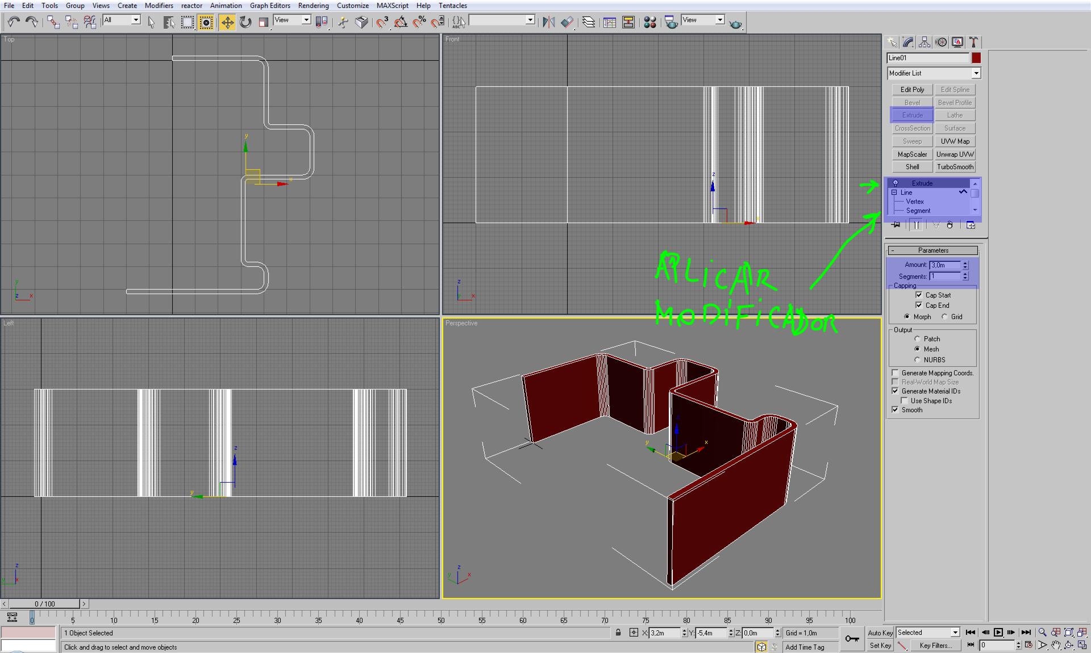Enable Generate Mapping Coords checkbox
Viewport: 1091px width, 653px height.
pos(895,373)
